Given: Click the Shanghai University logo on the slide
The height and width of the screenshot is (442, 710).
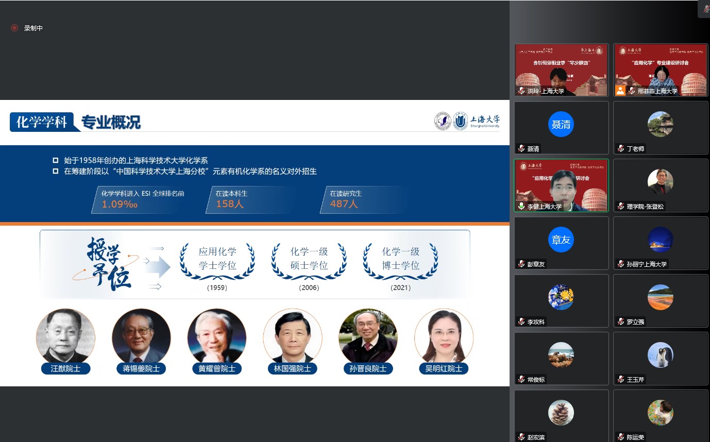Looking at the screenshot, I should [476, 122].
